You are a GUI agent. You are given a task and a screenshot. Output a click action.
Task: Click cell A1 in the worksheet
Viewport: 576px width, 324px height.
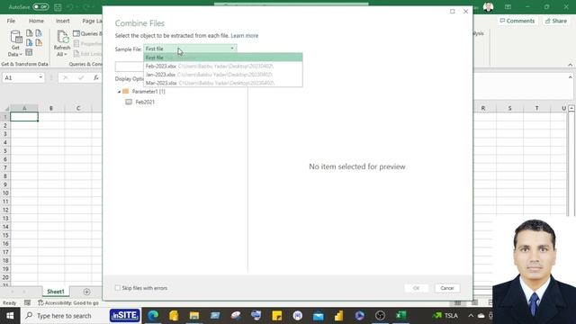tap(24, 117)
